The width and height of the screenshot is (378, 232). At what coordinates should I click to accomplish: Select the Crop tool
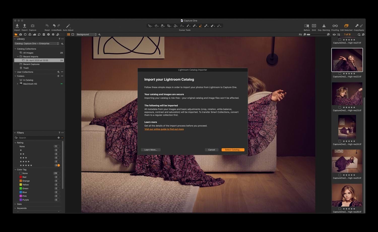169,26
